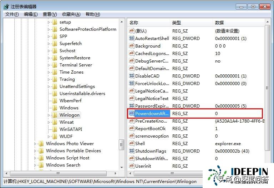Expand the Windows Portable Devices arrow
Viewport: 274px width, 188px height.
(35, 151)
